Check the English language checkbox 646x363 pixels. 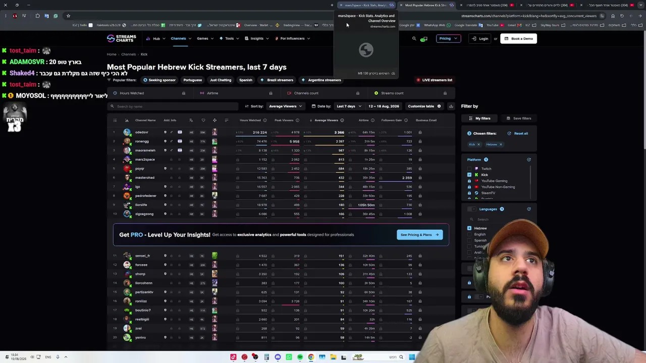pos(469,234)
